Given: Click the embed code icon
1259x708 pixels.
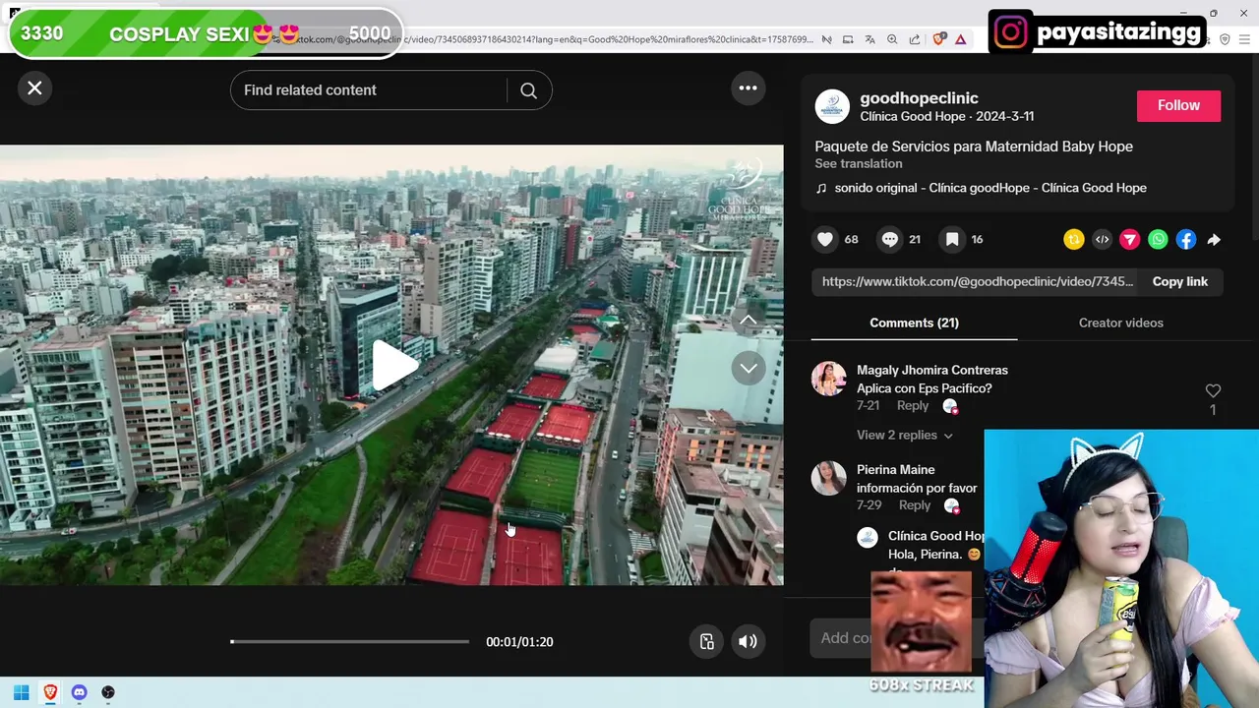Looking at the screenshot, I should click(x=1102, y=239).
